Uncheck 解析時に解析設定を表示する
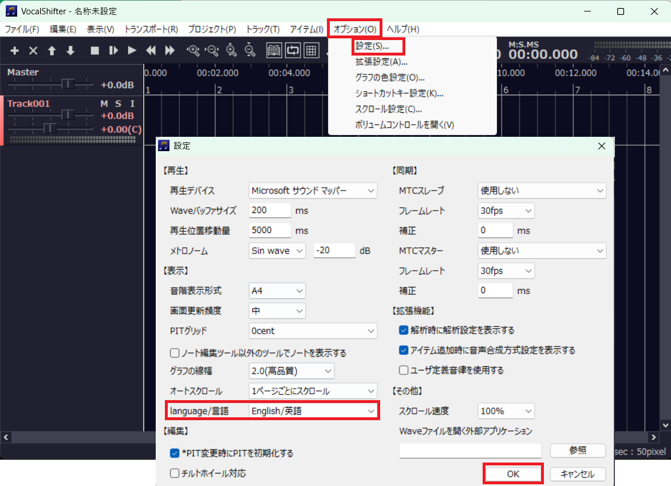671x486 pixels. (x=404, y=330)
